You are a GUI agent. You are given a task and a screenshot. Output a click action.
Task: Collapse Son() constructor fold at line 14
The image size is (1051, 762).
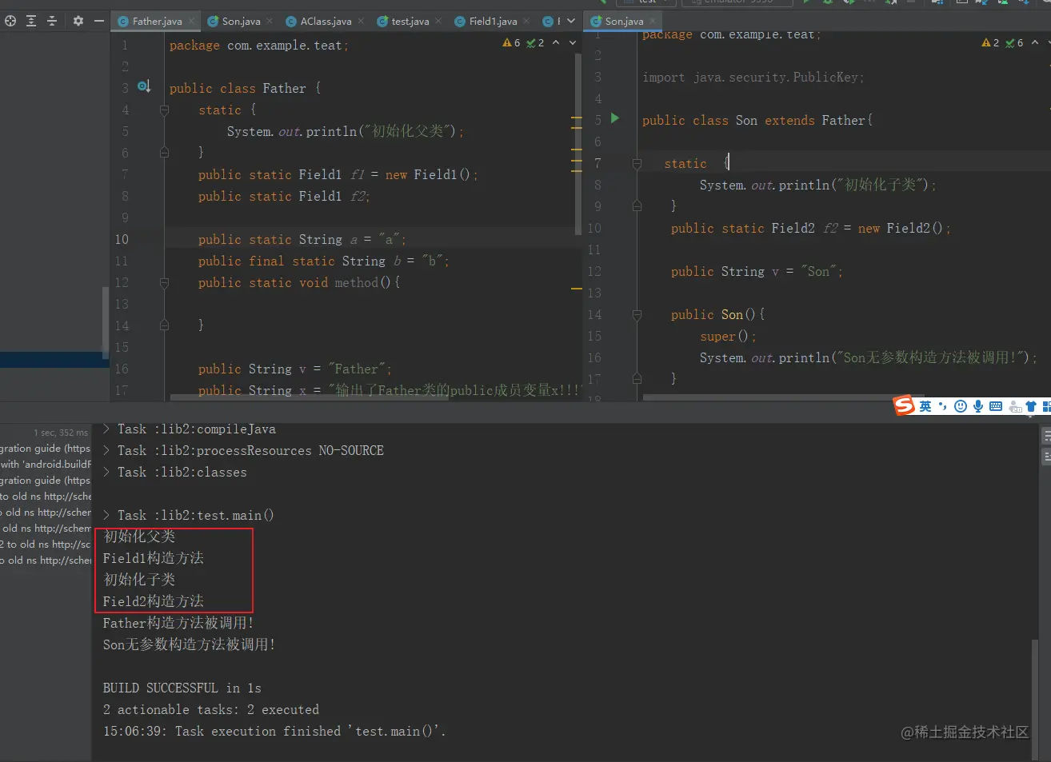coord(637,315)
